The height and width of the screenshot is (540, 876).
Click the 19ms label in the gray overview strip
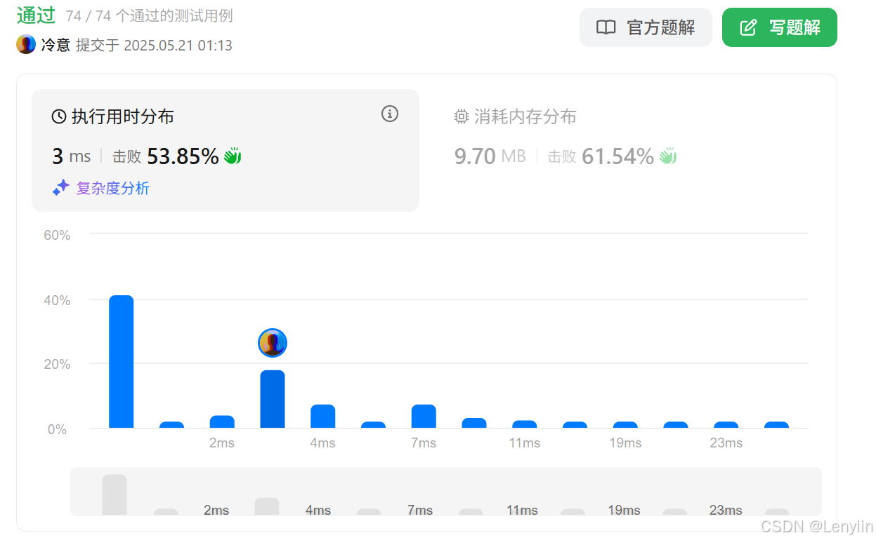tap(625, 510)
